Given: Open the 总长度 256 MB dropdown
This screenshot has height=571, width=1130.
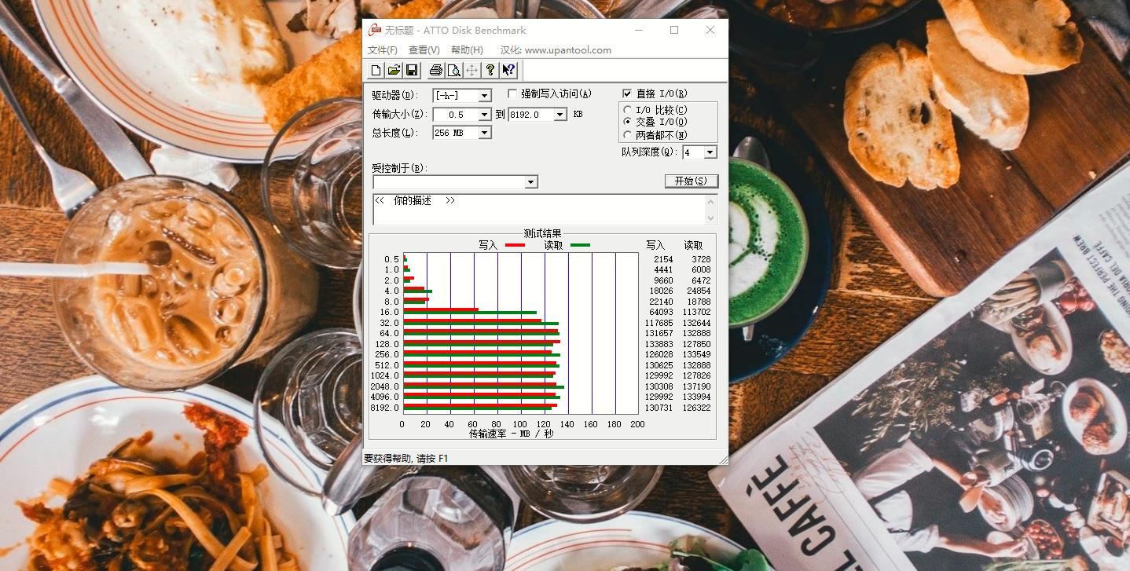Looking at the screenshot, I should point(486,132).
